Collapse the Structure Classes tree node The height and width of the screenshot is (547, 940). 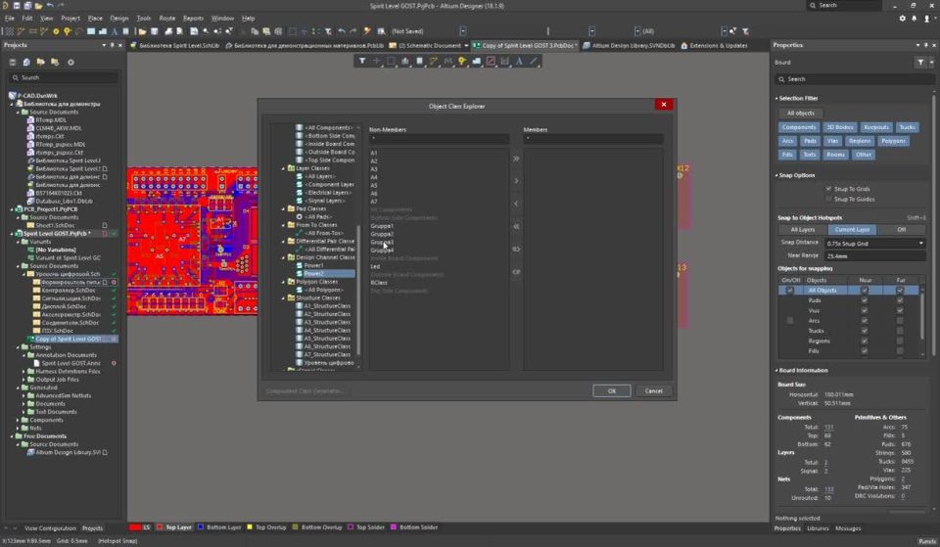click(x=284, y=297)
